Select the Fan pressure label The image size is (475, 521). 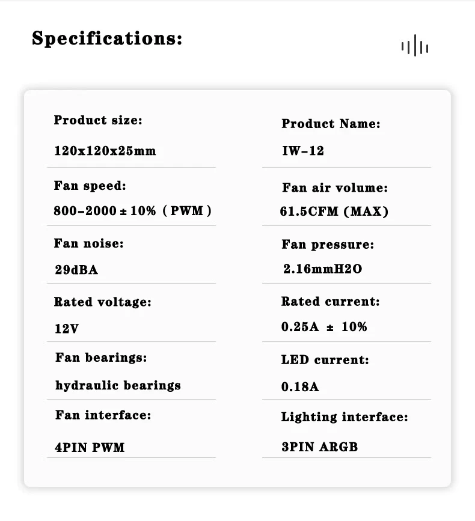point(328,245)
